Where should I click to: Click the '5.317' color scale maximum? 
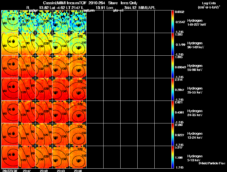point(179,147)
